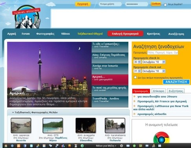
Task: Tick the no specific dates checkbox
Action: click(135, 78)
